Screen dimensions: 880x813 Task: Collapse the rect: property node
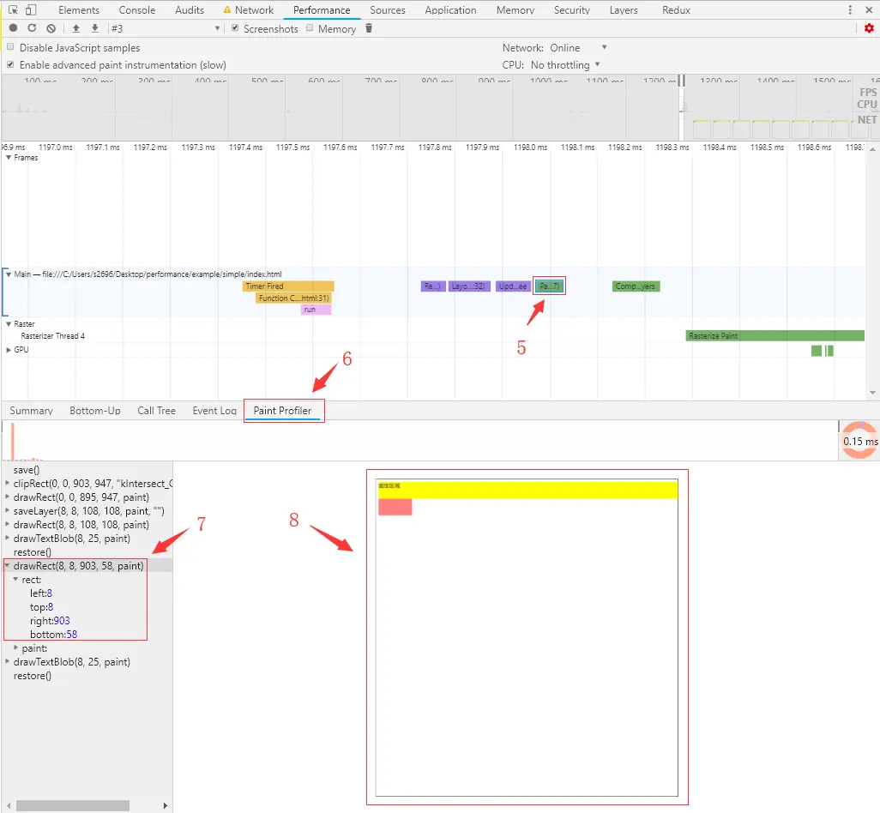coord(15,579)
